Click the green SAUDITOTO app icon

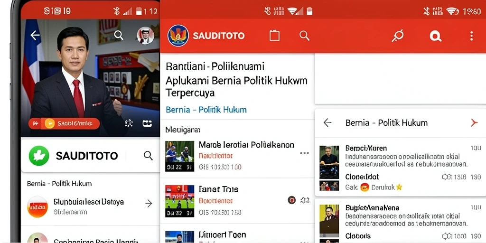click(39, 156)
